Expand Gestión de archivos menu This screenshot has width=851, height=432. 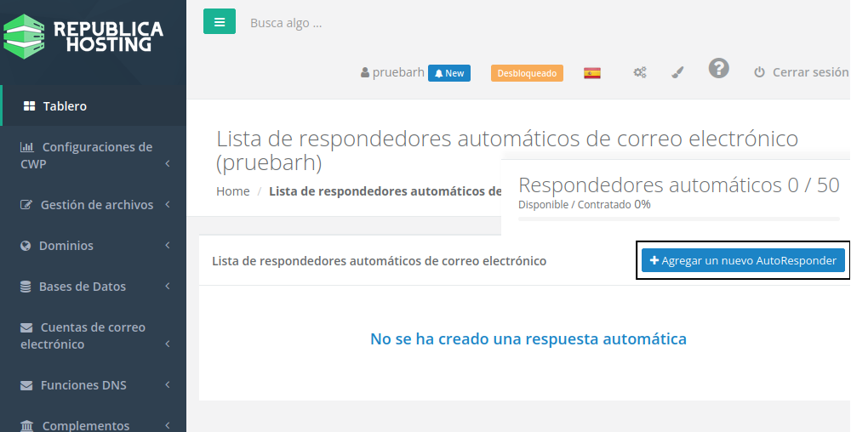click(x=96, y=205)
